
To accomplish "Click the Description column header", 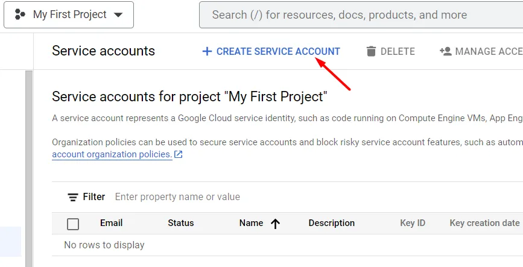I will pyautogui.click(x=332, y=222).
